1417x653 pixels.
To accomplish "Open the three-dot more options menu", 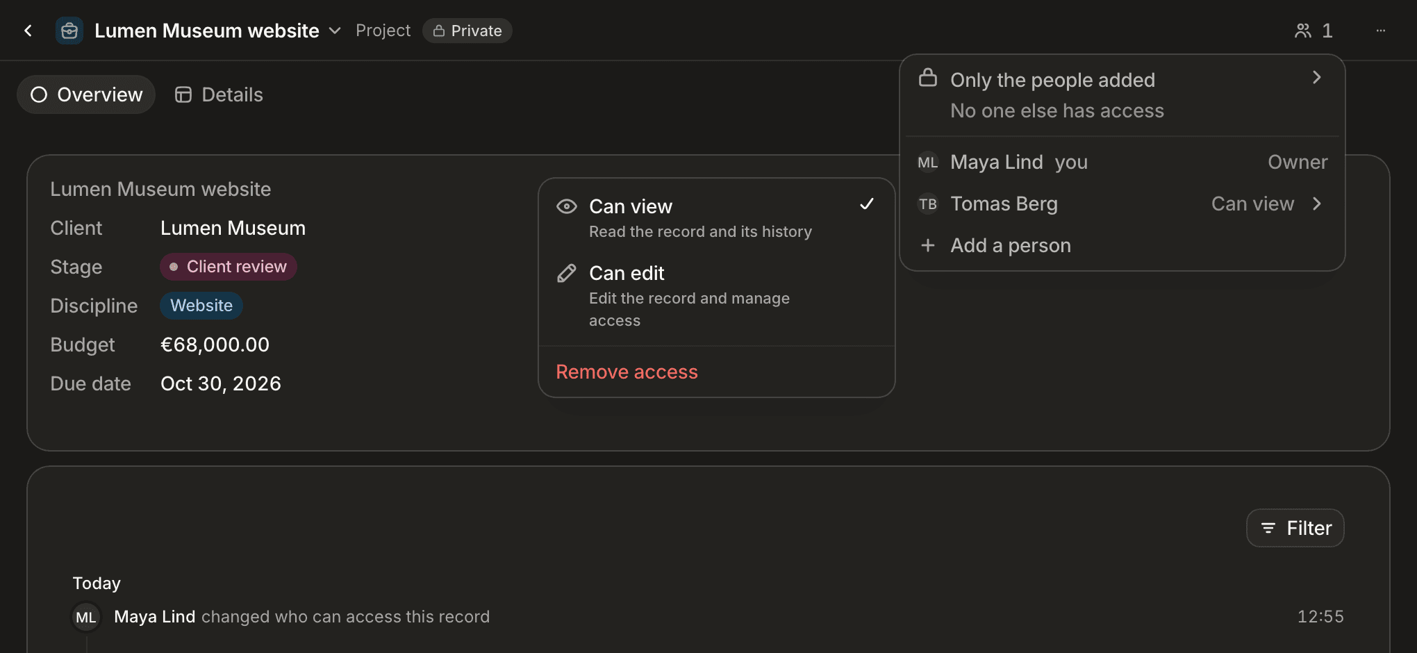I will click(x=1381, y=31).
